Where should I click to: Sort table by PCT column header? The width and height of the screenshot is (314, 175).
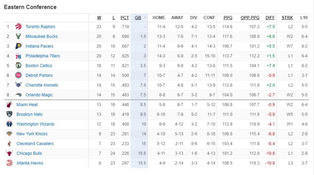(125, 18)
